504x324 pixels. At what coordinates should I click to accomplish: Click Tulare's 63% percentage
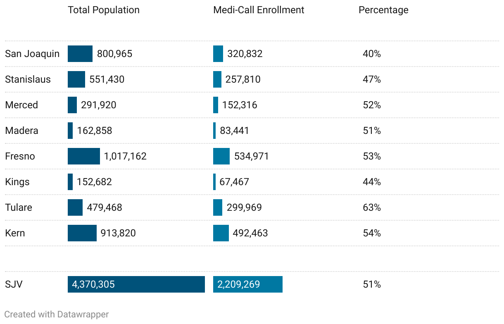(372, 207)
